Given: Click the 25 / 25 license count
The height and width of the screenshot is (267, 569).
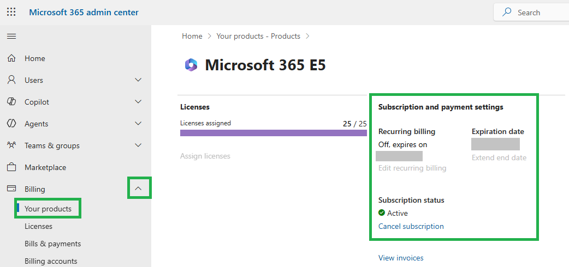Looking at the screenshot, I should click(x=355, y=124).
